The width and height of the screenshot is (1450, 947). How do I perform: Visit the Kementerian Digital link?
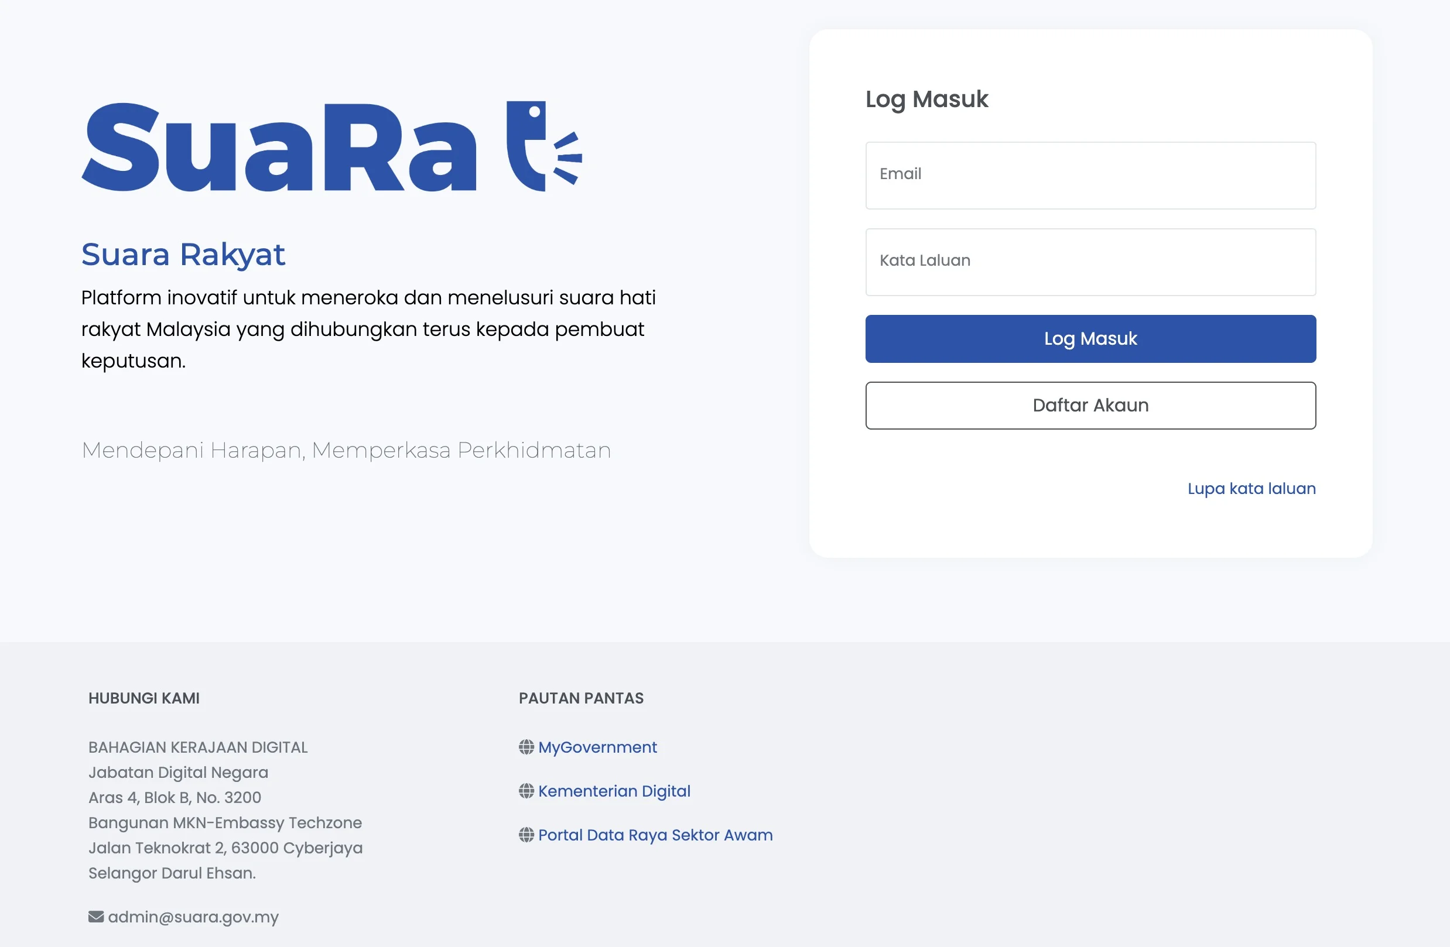614,791
